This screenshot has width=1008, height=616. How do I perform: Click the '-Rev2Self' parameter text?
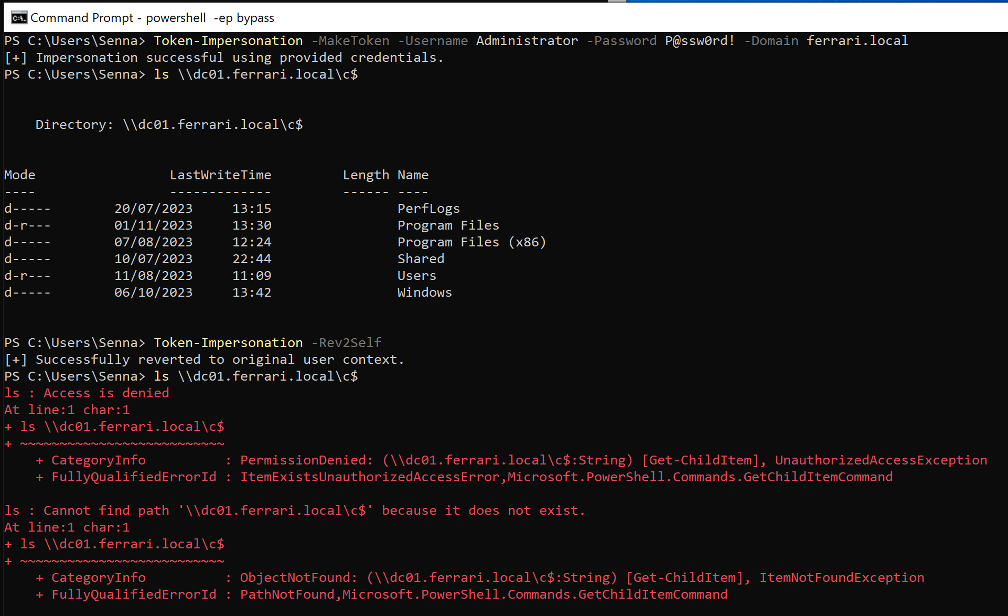coord(346,343)
